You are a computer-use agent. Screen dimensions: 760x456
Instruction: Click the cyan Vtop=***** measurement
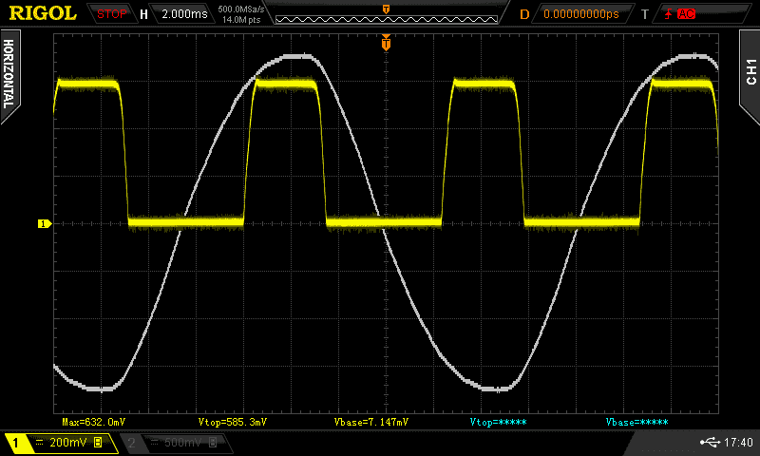498,422
